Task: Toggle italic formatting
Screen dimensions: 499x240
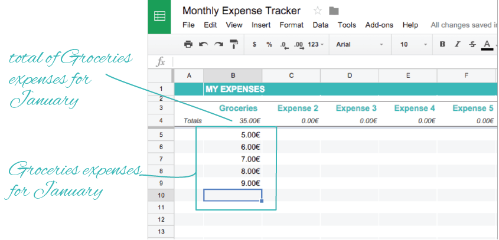Action: click(457, 44)
